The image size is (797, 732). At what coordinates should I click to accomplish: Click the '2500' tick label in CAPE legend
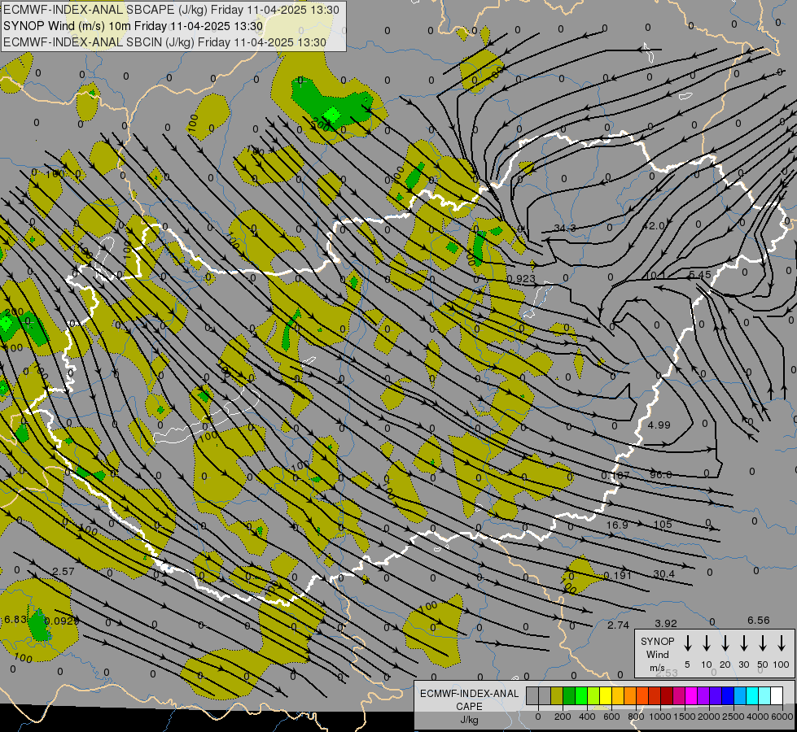tap(734, 717)
